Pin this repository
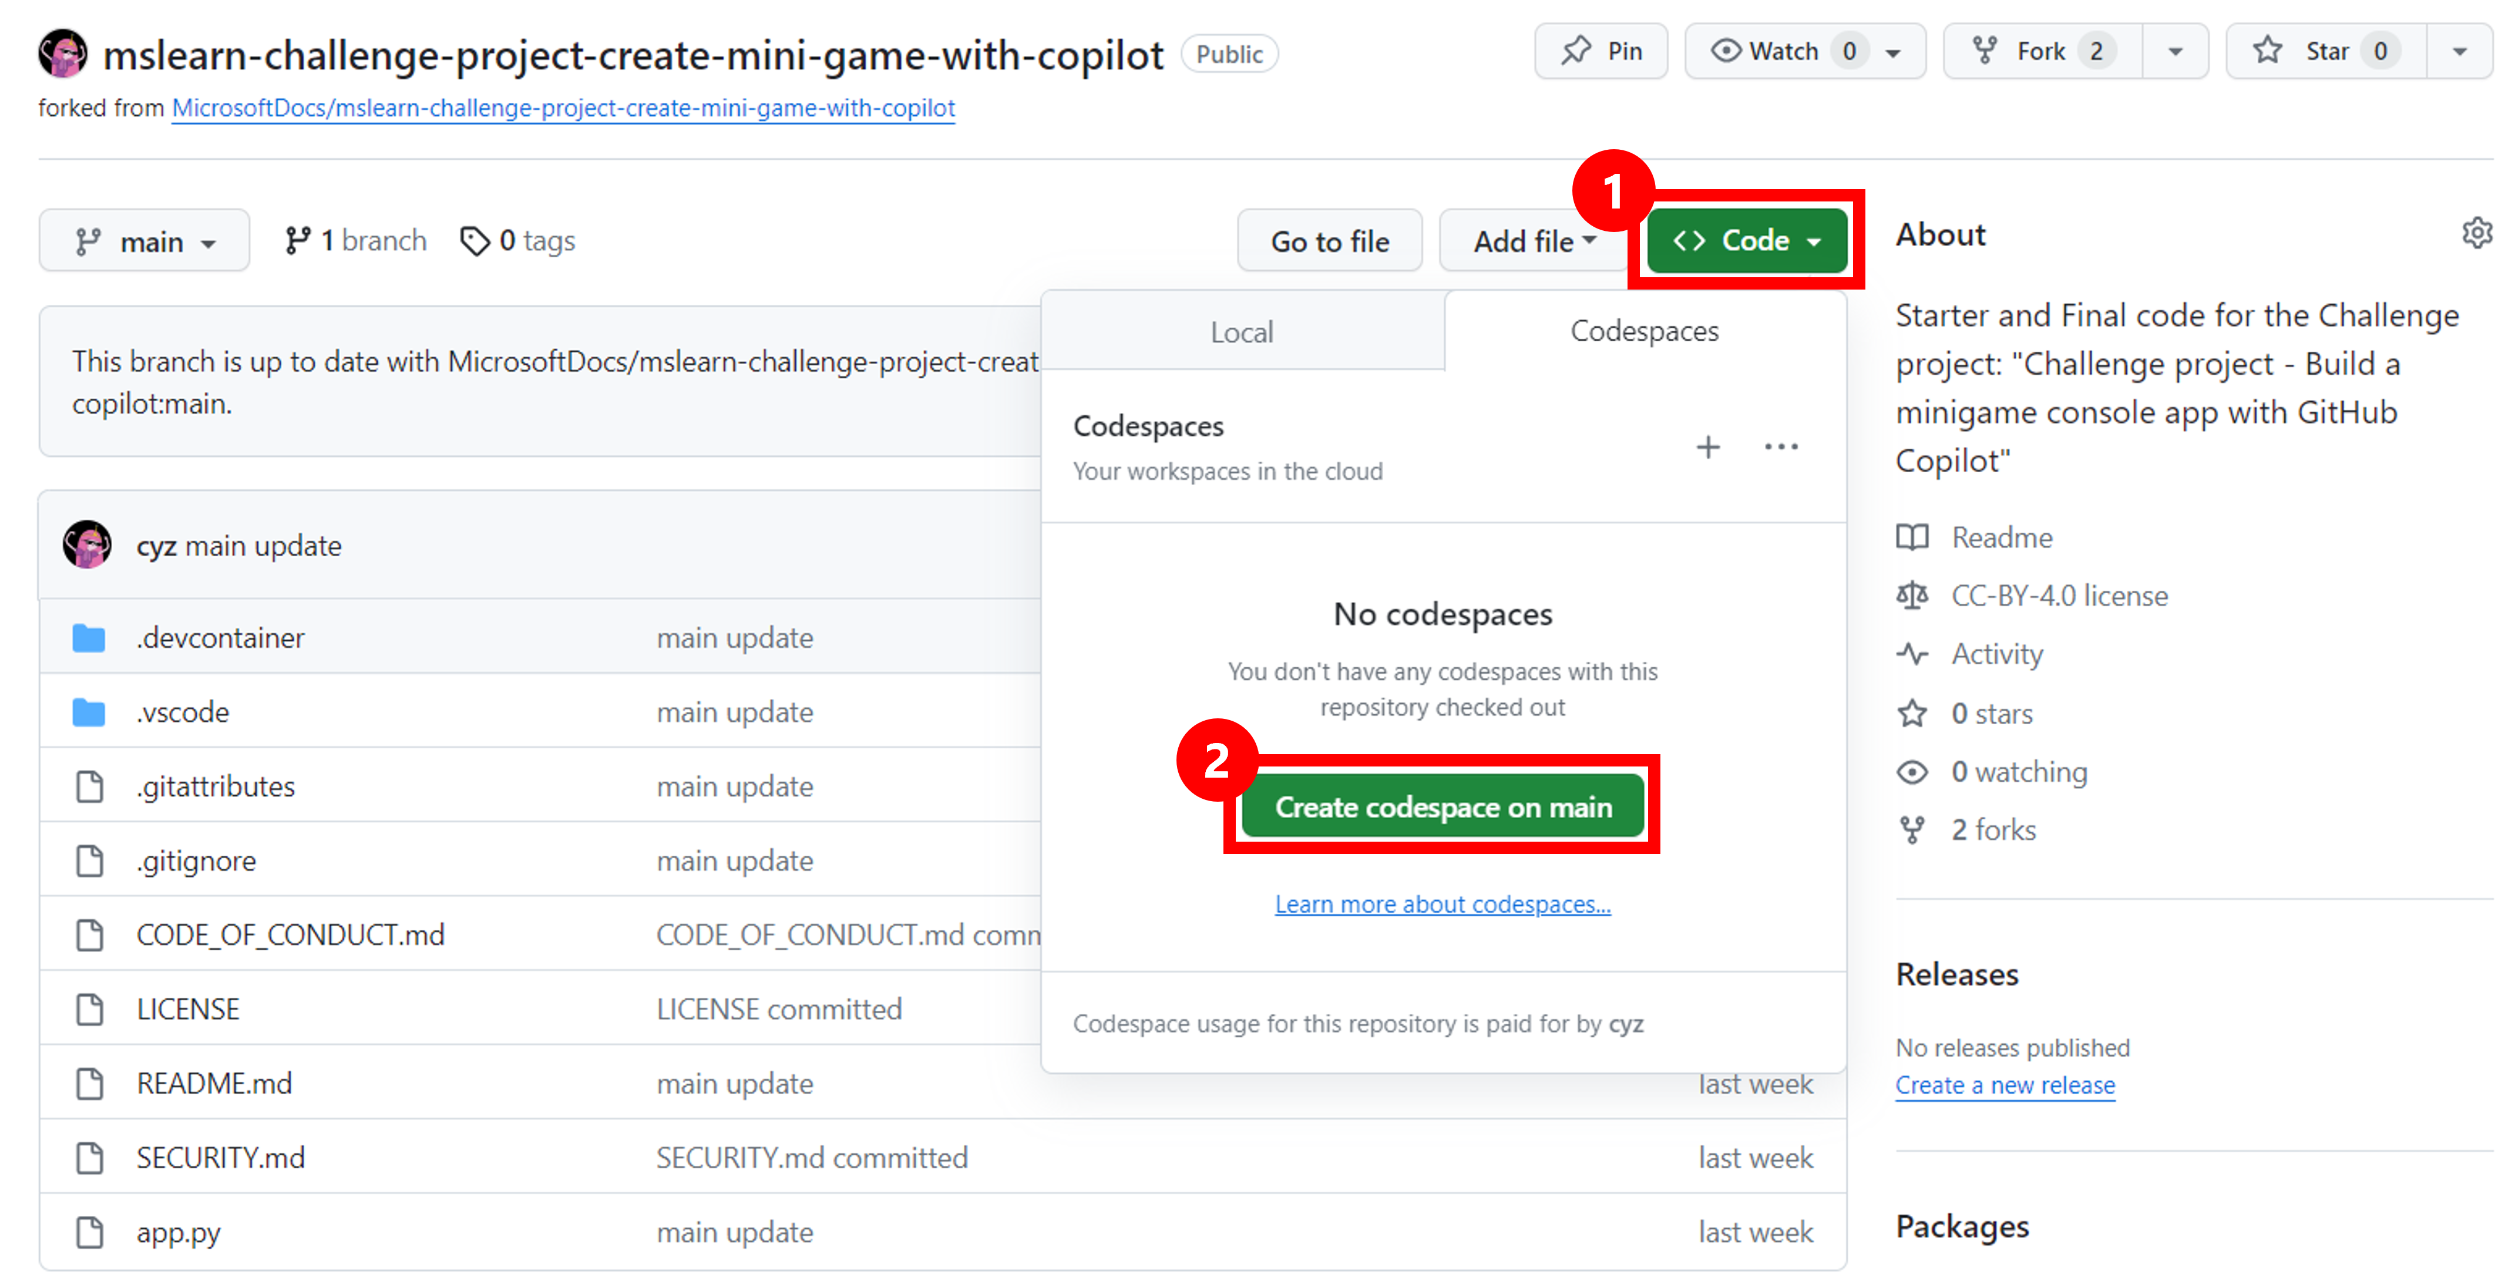This screenshot has width=2515, height=1281. 1600,51
